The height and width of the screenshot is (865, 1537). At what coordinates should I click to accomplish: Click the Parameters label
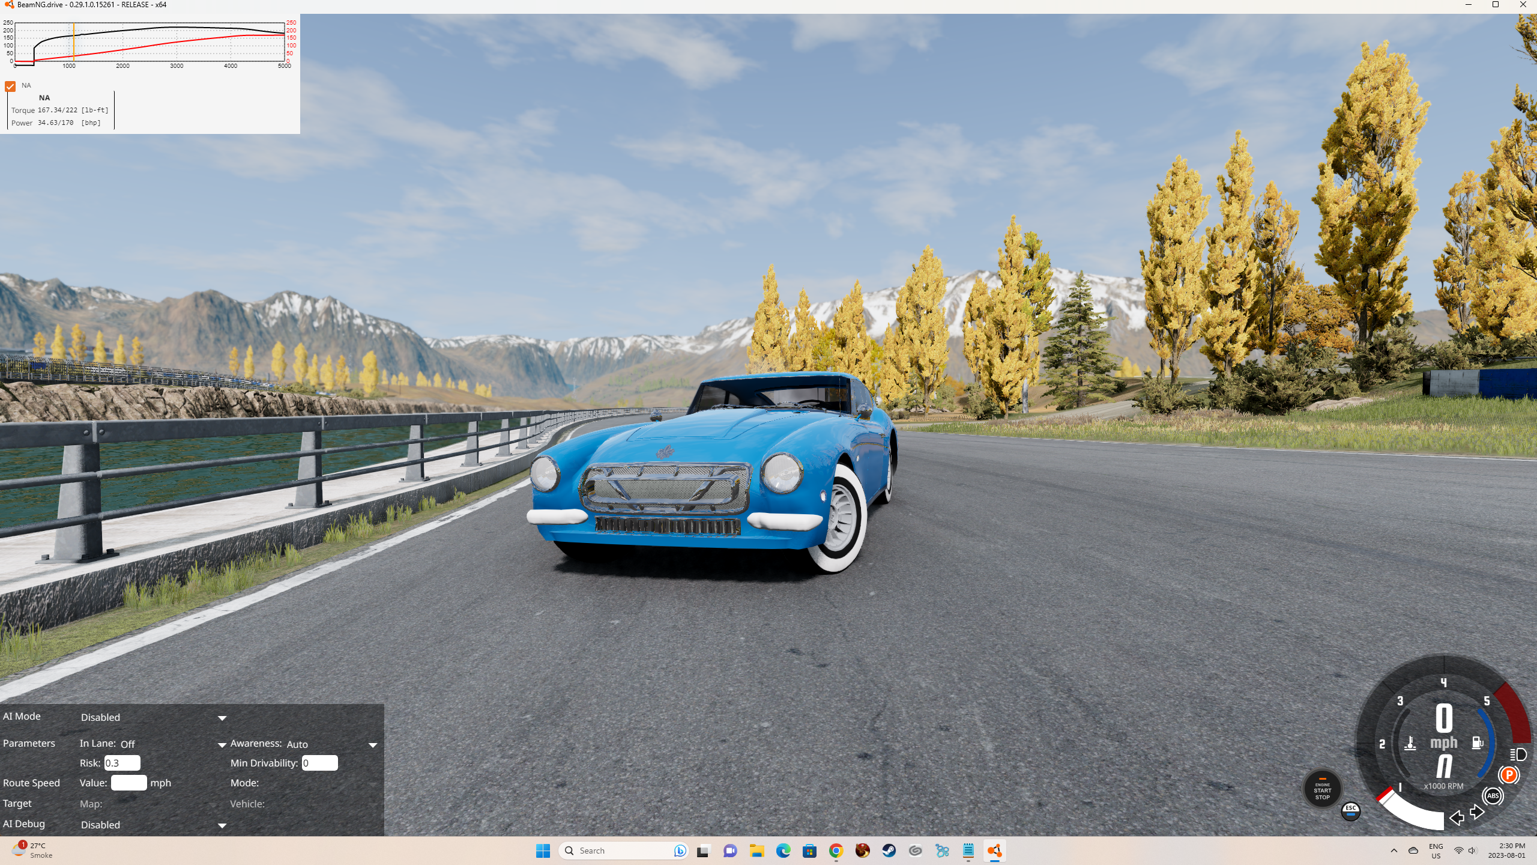pyautogui.click(x=29, y=743)
